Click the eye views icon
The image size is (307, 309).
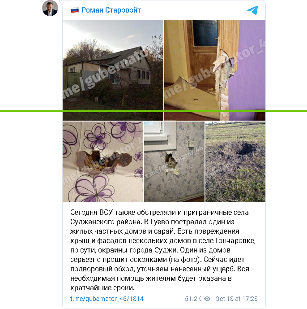tap(207, 299)
